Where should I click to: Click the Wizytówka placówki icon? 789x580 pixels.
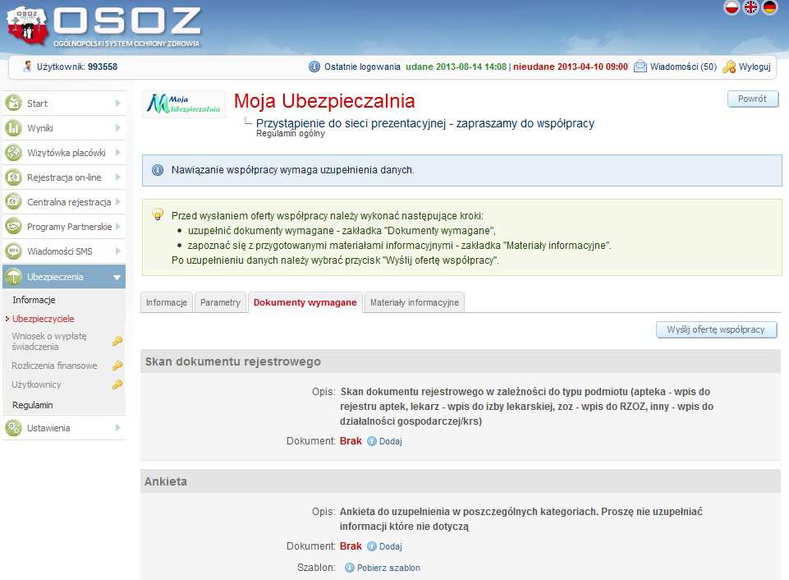(14, 153)
